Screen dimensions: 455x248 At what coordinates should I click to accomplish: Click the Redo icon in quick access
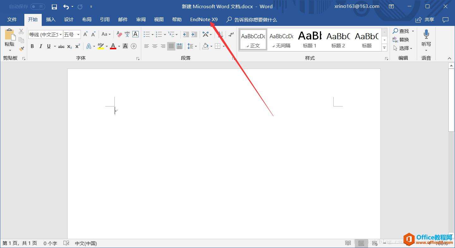click(80, 7)
